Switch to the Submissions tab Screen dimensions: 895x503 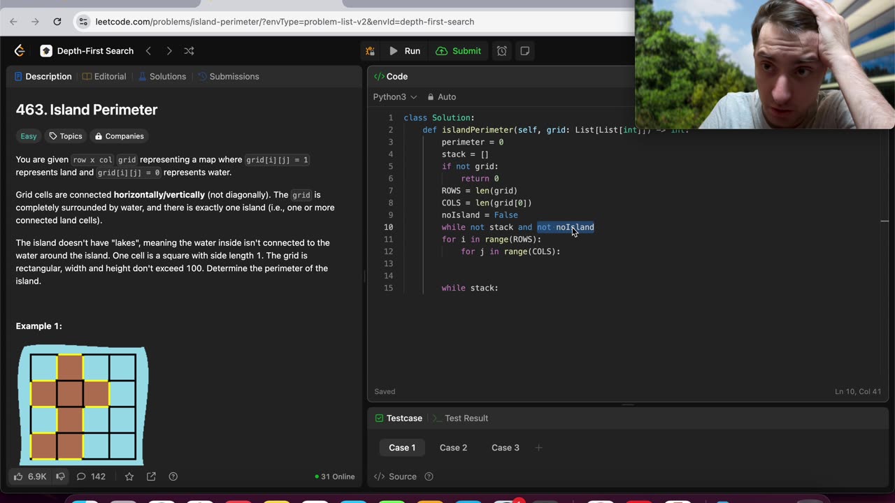tap(229, 76)
